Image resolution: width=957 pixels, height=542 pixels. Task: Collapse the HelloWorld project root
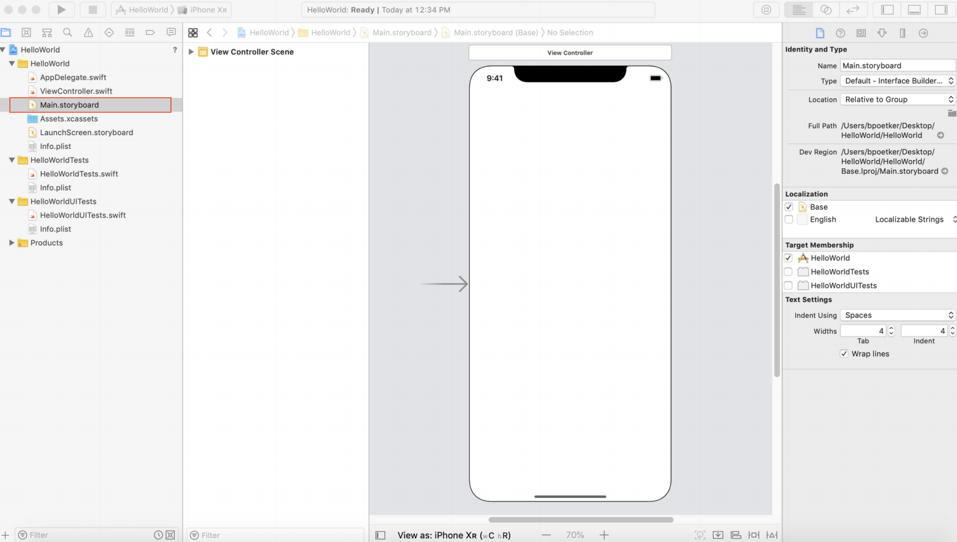click(3, 50)
